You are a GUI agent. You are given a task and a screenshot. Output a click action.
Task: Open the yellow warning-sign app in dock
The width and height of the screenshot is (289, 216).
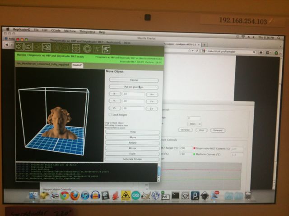[x=126, y=195]
